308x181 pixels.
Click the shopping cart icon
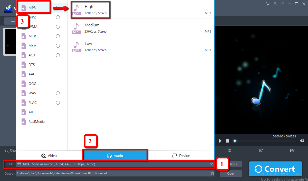click(x=268, y=4)
